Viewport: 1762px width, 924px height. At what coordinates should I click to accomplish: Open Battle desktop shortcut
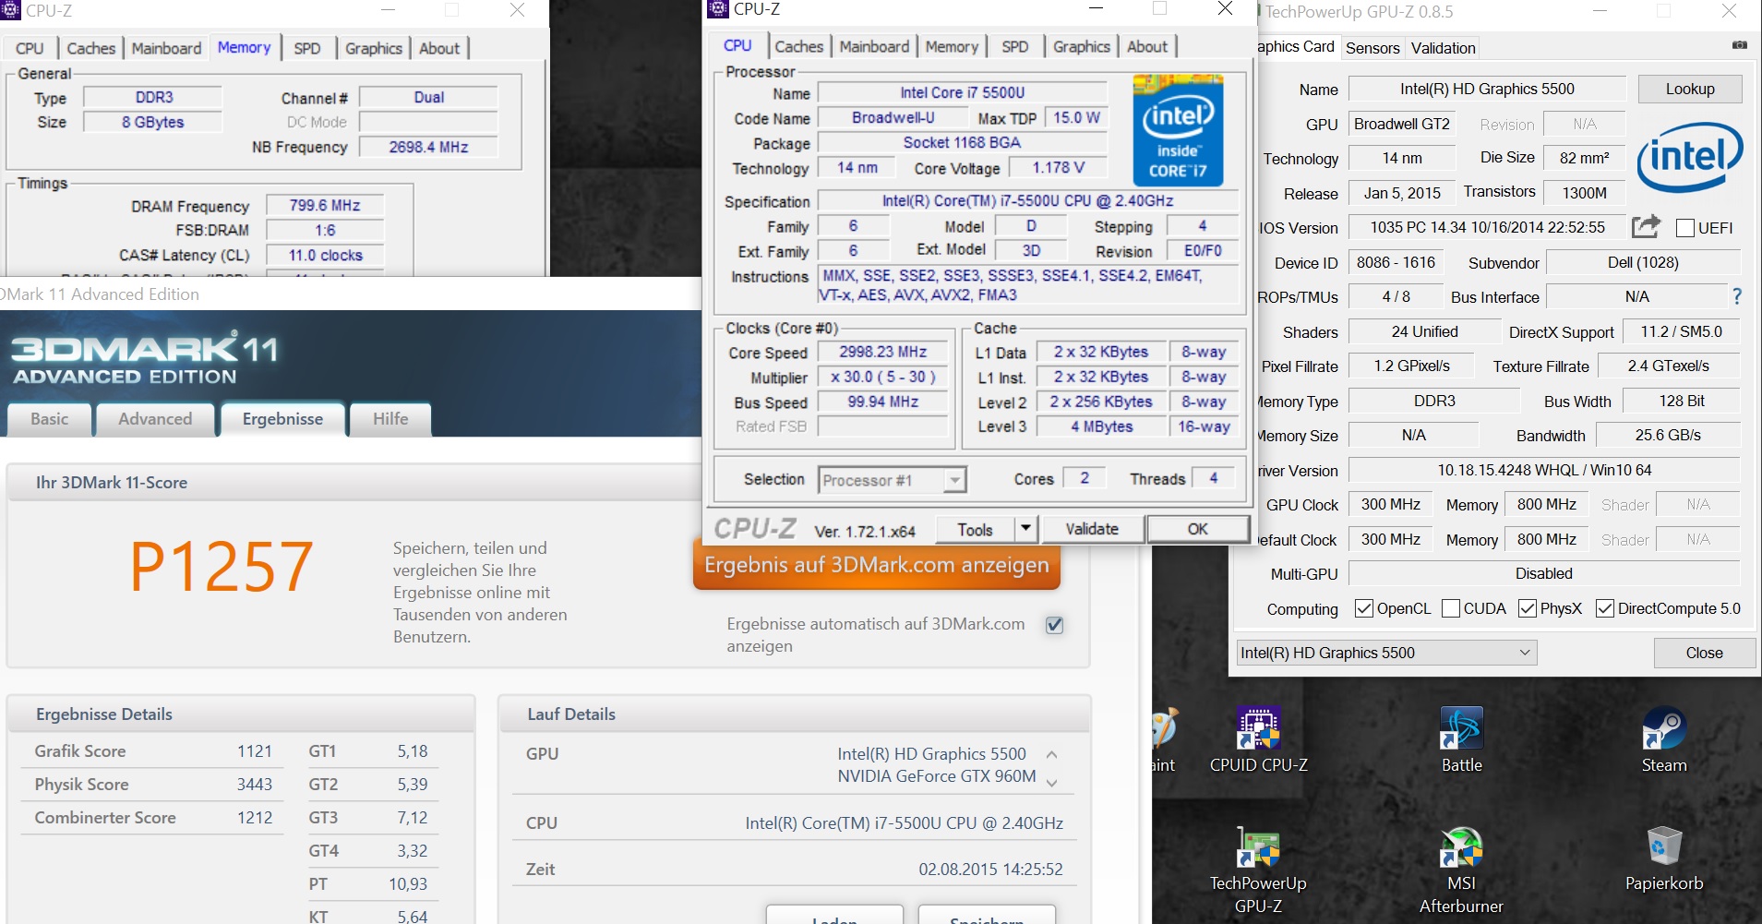[x=1461, y=739]
